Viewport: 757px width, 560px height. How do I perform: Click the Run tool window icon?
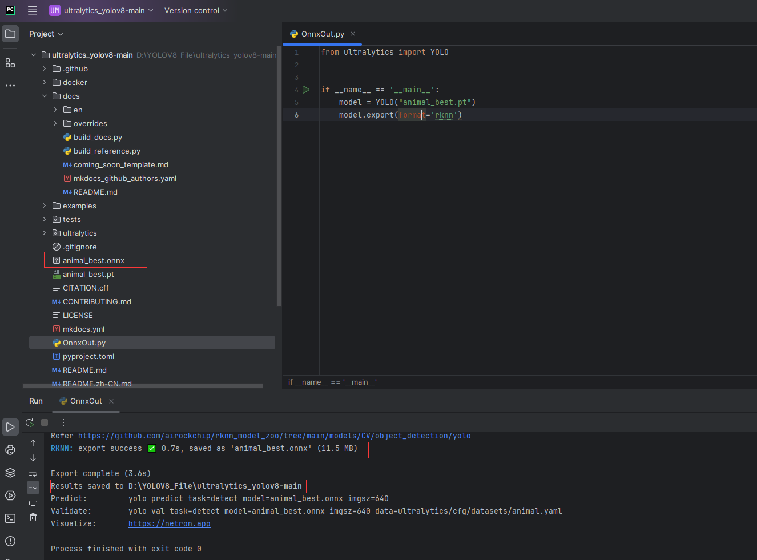pos(10,427)
